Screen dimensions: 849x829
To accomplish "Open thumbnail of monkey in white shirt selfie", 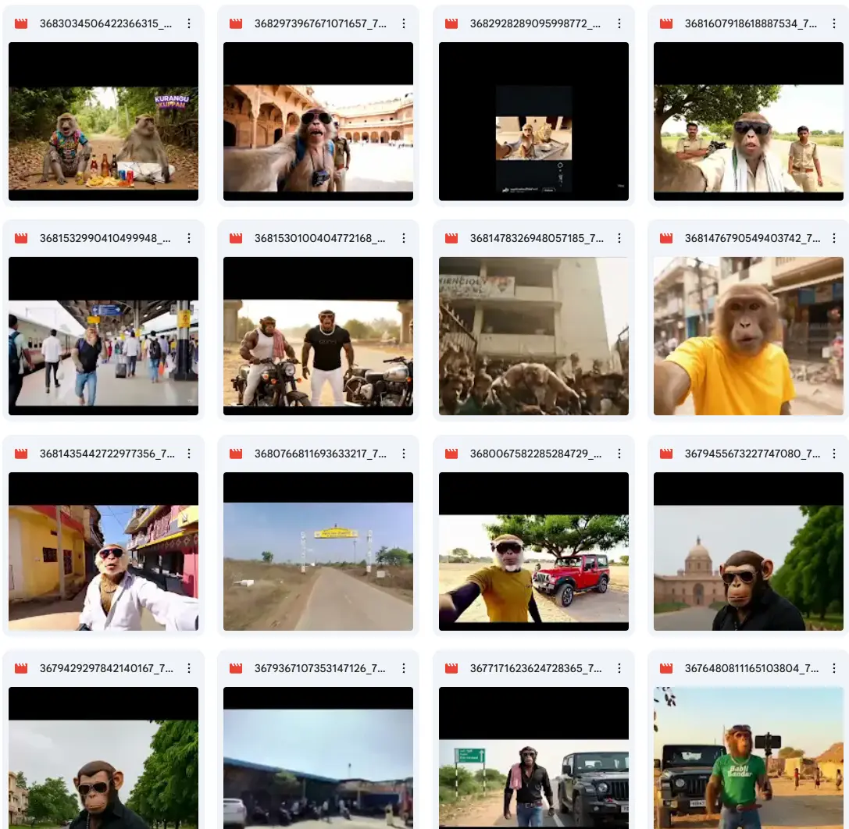I will coord(103,551).
